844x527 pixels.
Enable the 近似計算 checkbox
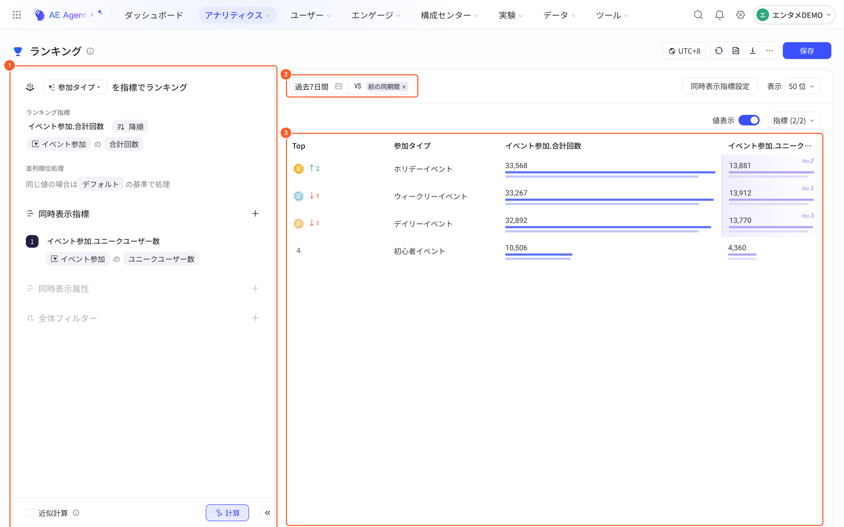[30, 513]
